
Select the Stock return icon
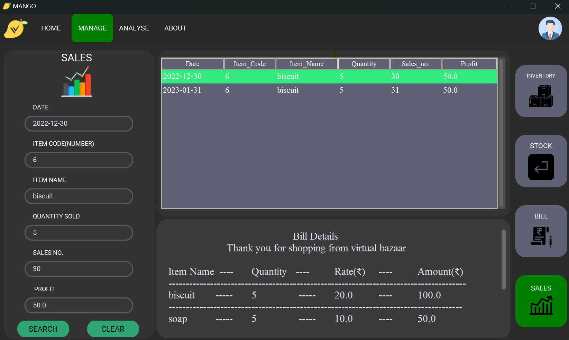coord(541,167)
